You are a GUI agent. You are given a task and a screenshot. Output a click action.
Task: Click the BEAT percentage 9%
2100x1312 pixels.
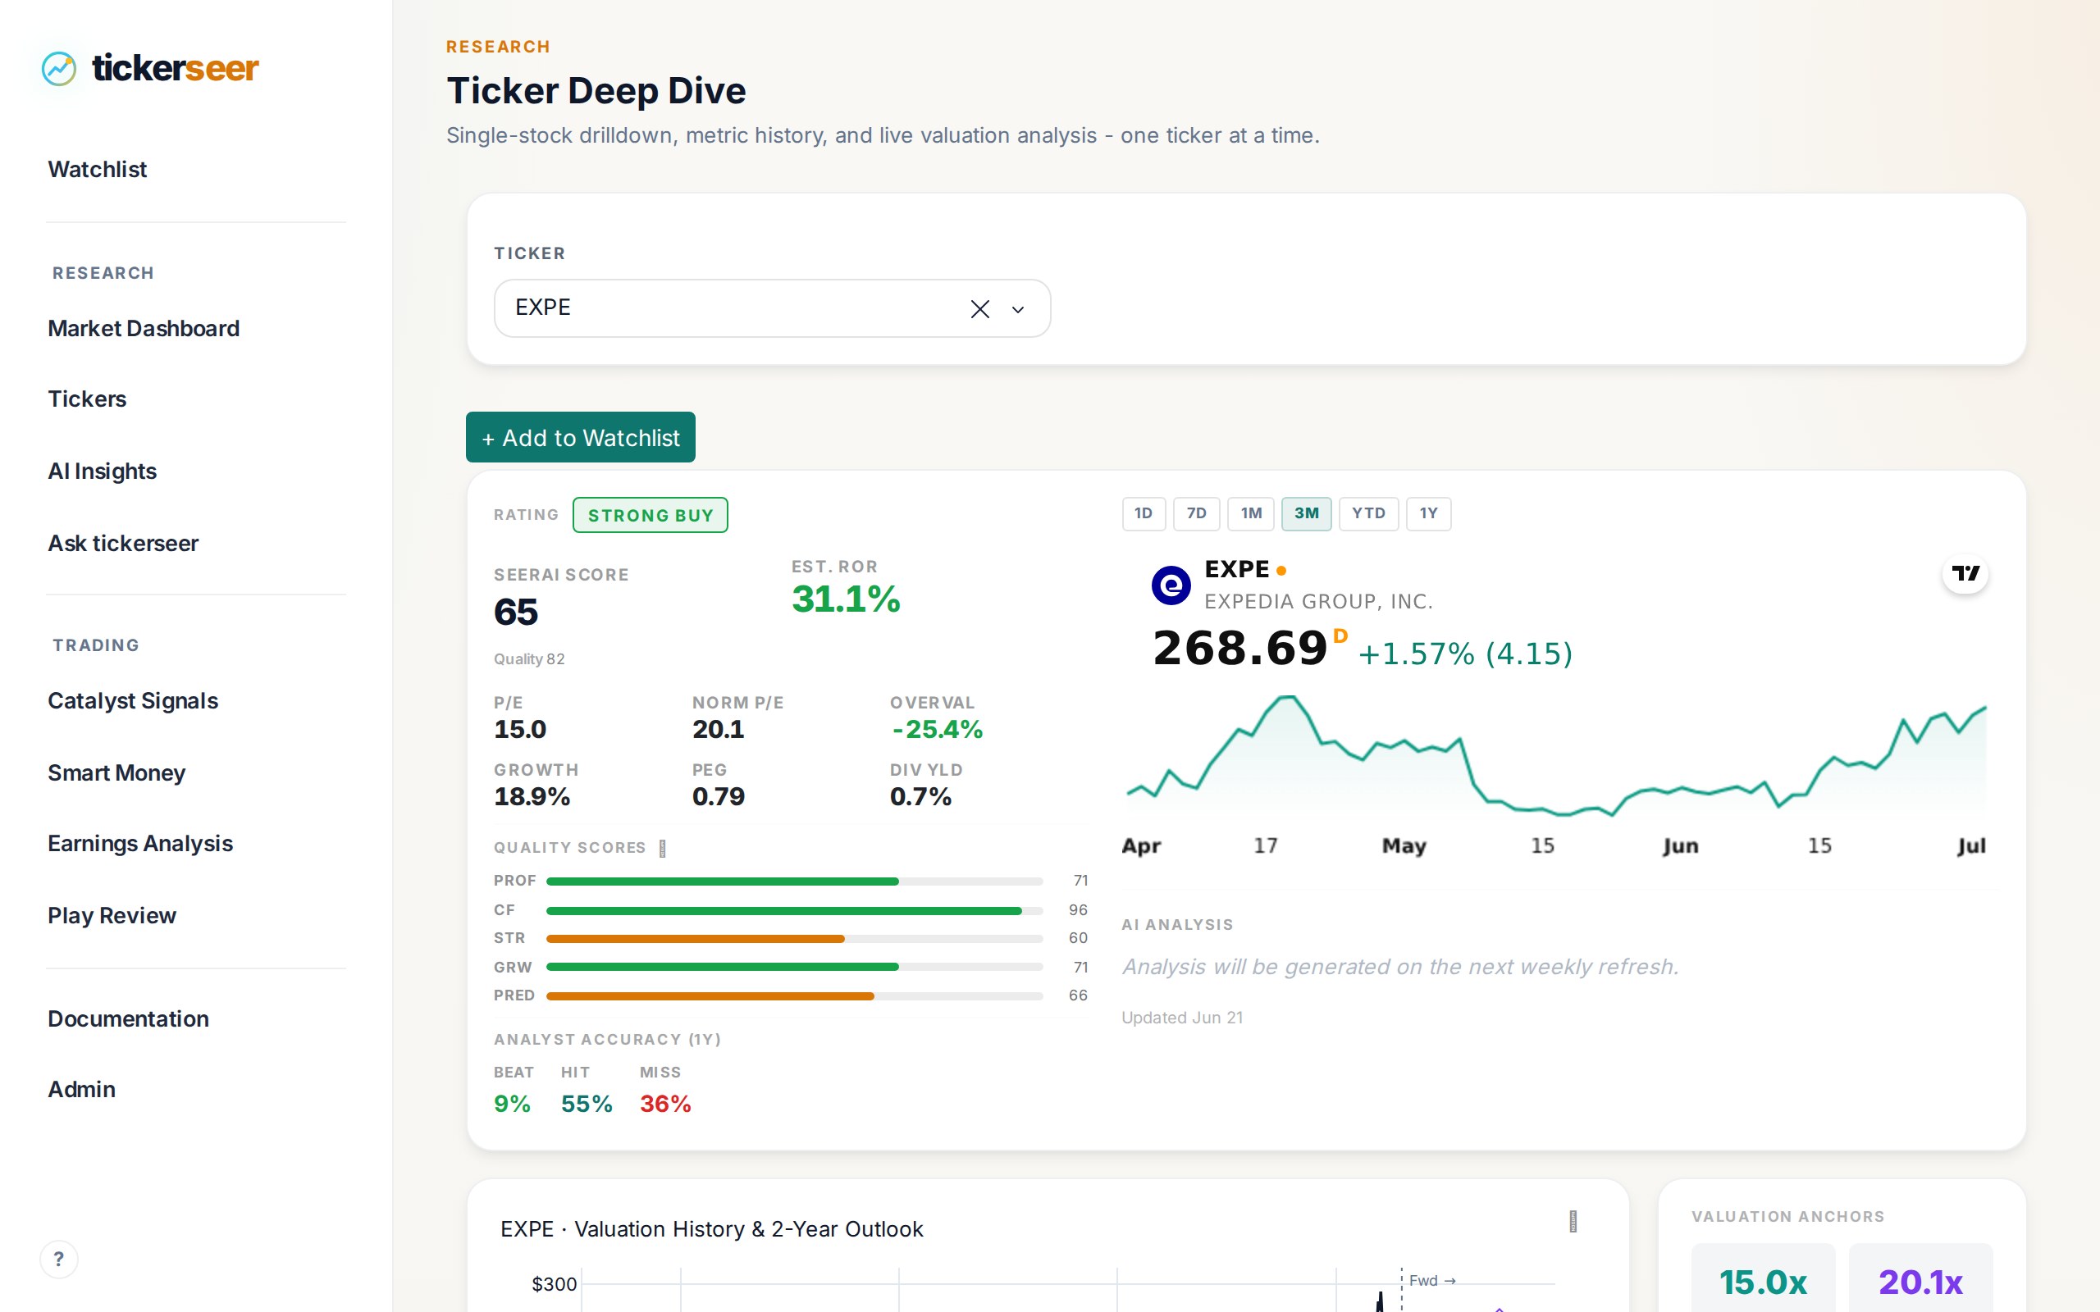(512, 1104)
